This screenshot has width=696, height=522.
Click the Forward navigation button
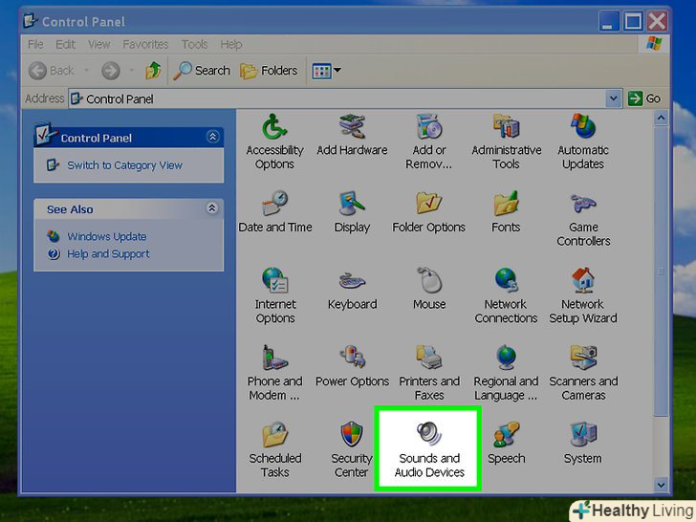(x=111, y=70)
